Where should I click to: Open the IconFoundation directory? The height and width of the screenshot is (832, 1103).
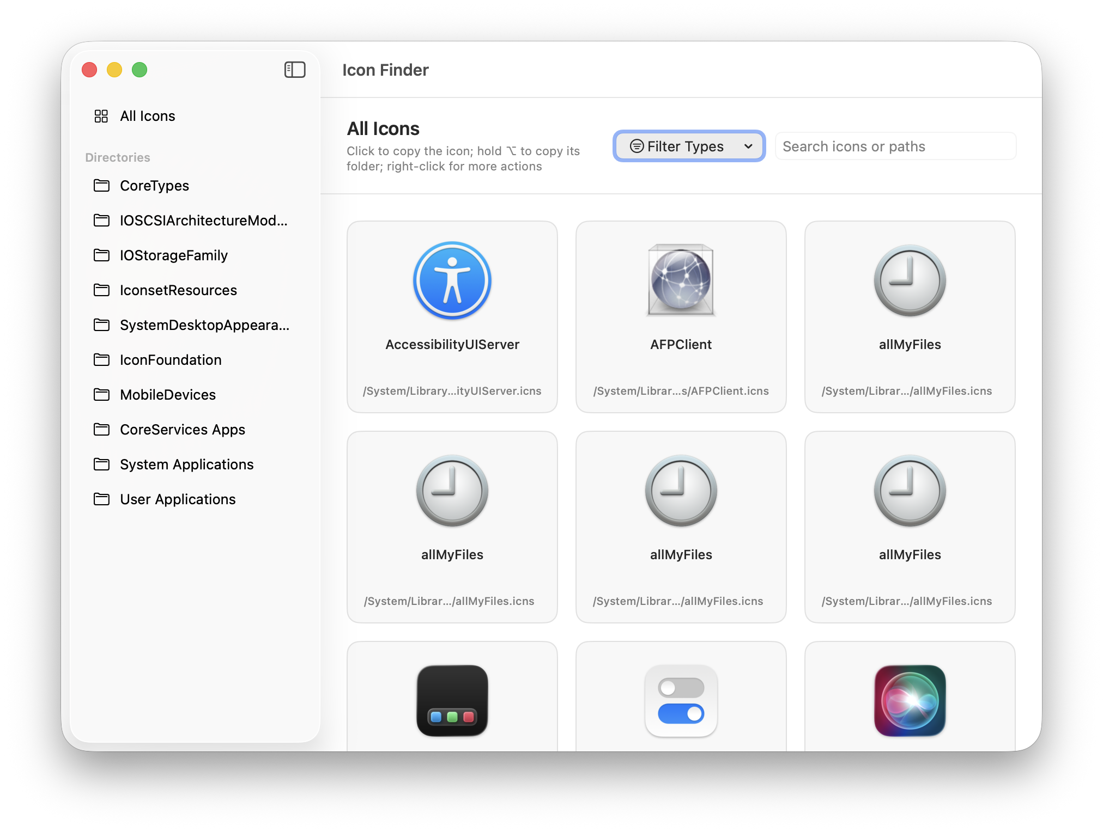tap(195, 360)
